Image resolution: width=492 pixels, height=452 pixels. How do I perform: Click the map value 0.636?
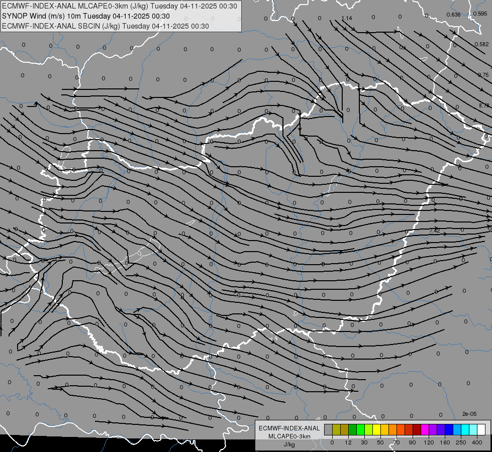pos(453,15)
